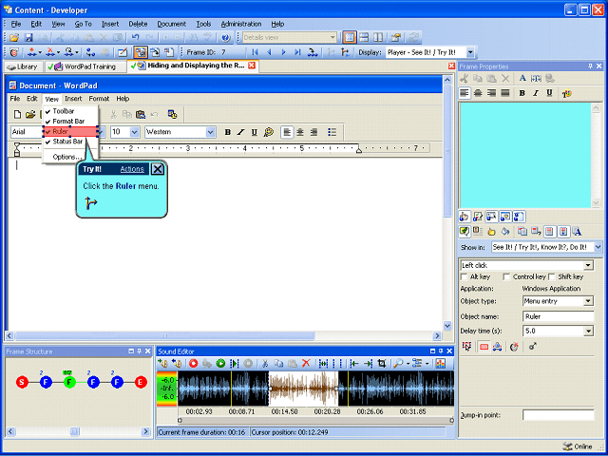Click the red highlight rectangle icon below Delay time
This screenshot has width=608, height=456.
pos(484,347)
